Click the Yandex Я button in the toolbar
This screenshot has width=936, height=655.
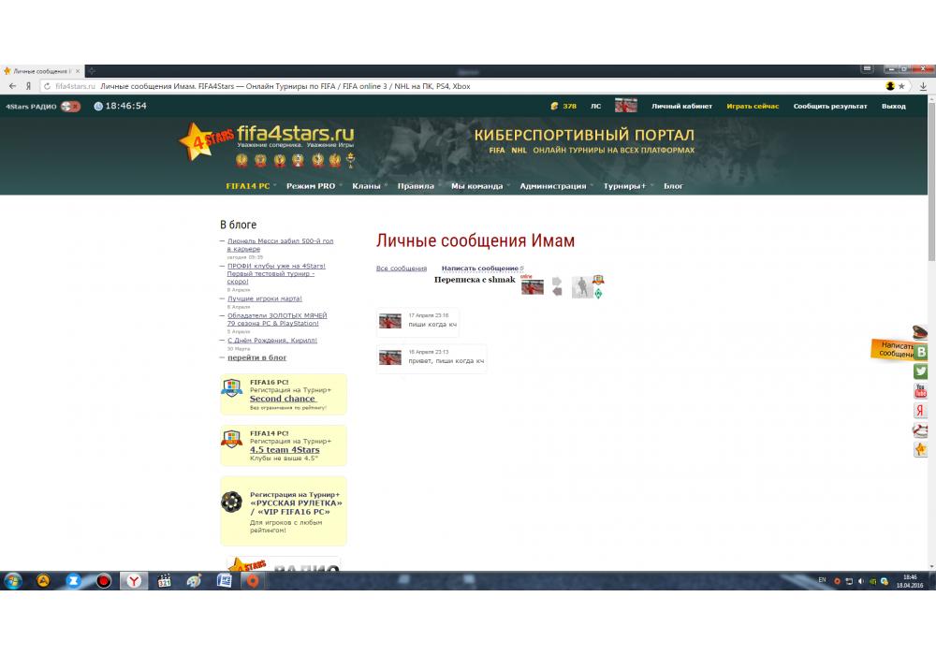[x=28, y=86]
